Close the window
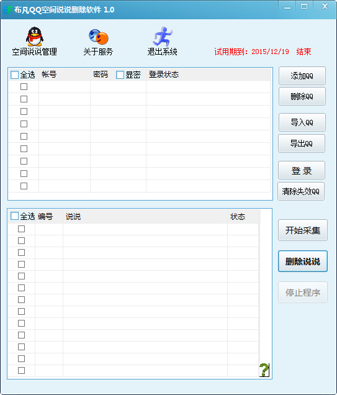 (x=325, y=7)
